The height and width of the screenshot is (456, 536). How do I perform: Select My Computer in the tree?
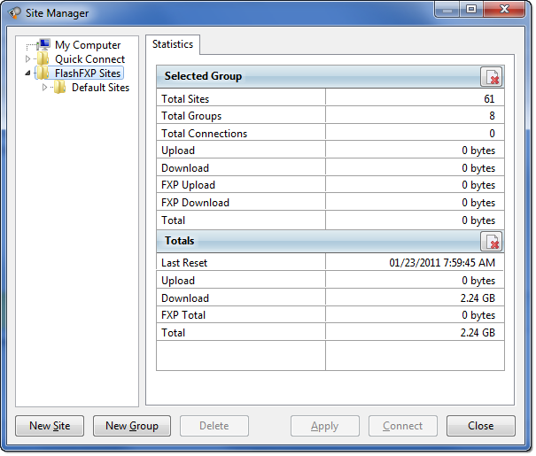coord(89,45)
